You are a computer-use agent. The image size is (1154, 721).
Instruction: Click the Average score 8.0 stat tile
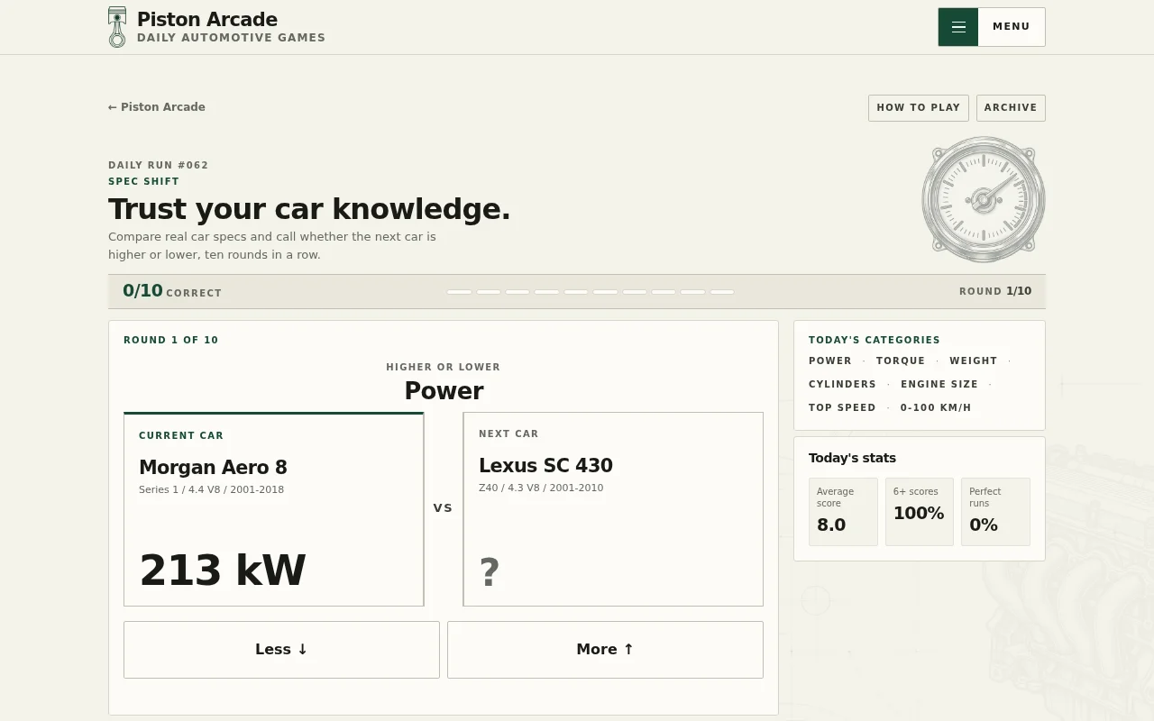(x=843, y=512)
